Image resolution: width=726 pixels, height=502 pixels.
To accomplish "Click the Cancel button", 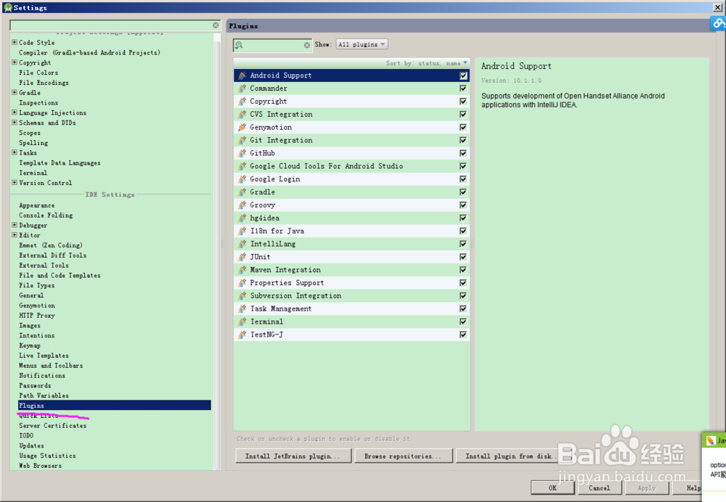I will tap(599, 488).
